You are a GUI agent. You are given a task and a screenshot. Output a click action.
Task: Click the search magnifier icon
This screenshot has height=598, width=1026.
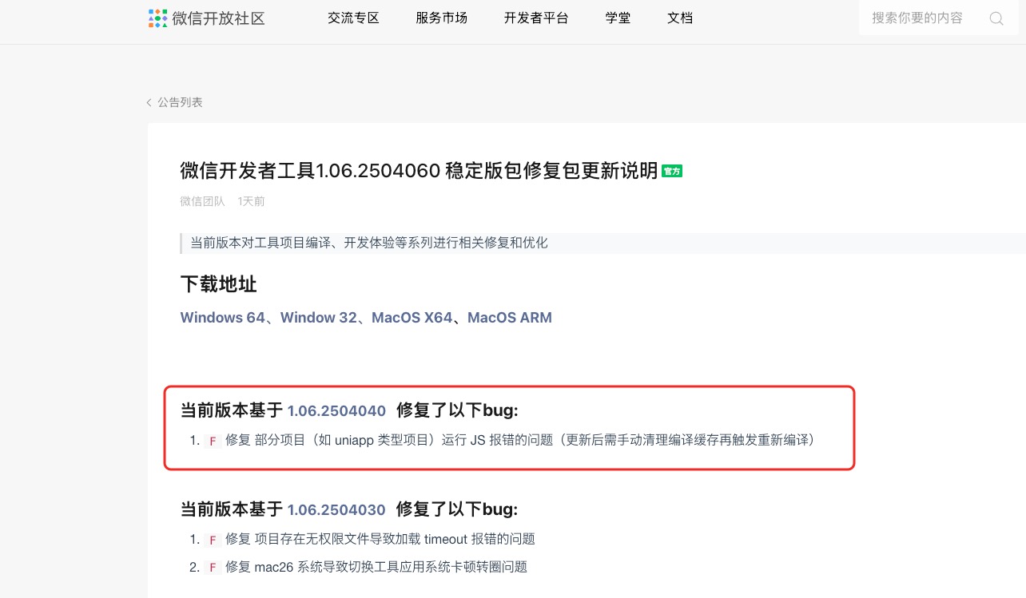996,18
